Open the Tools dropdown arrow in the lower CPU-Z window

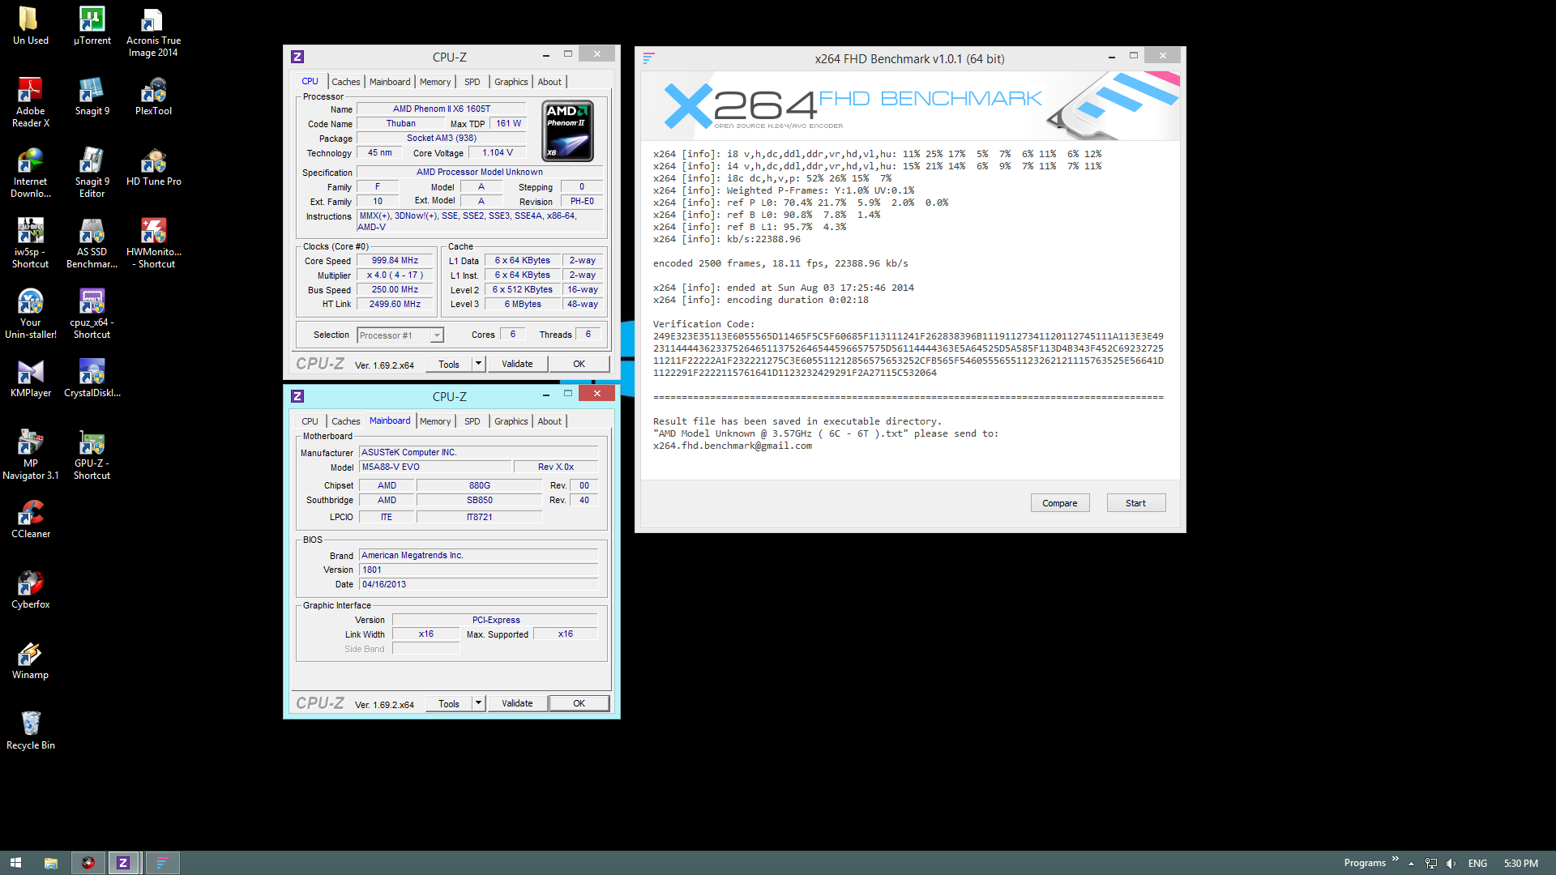click(478, 703)
